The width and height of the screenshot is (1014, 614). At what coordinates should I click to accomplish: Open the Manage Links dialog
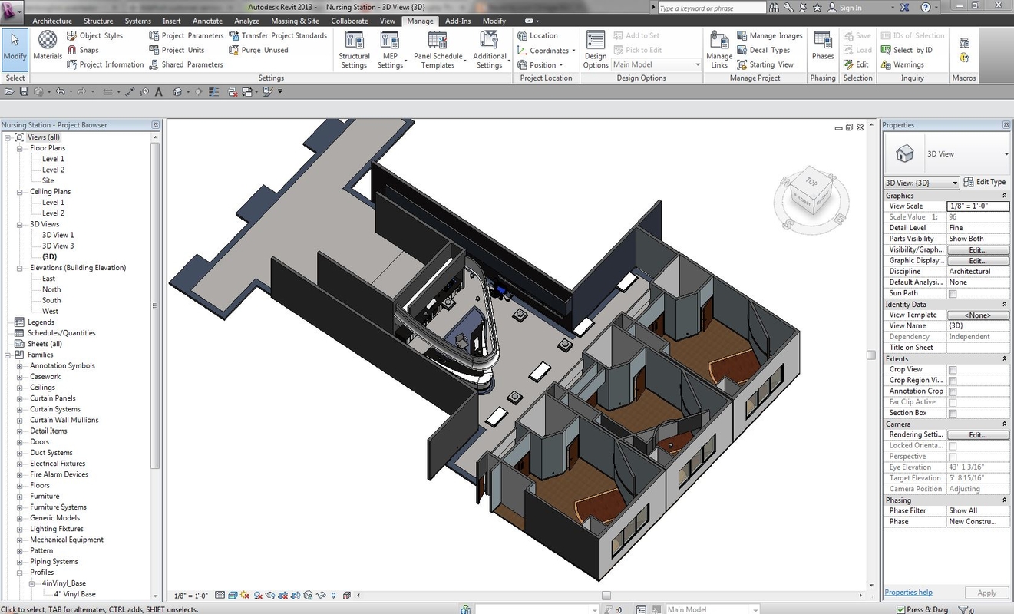pyautogui.click(x=718, y=49)
